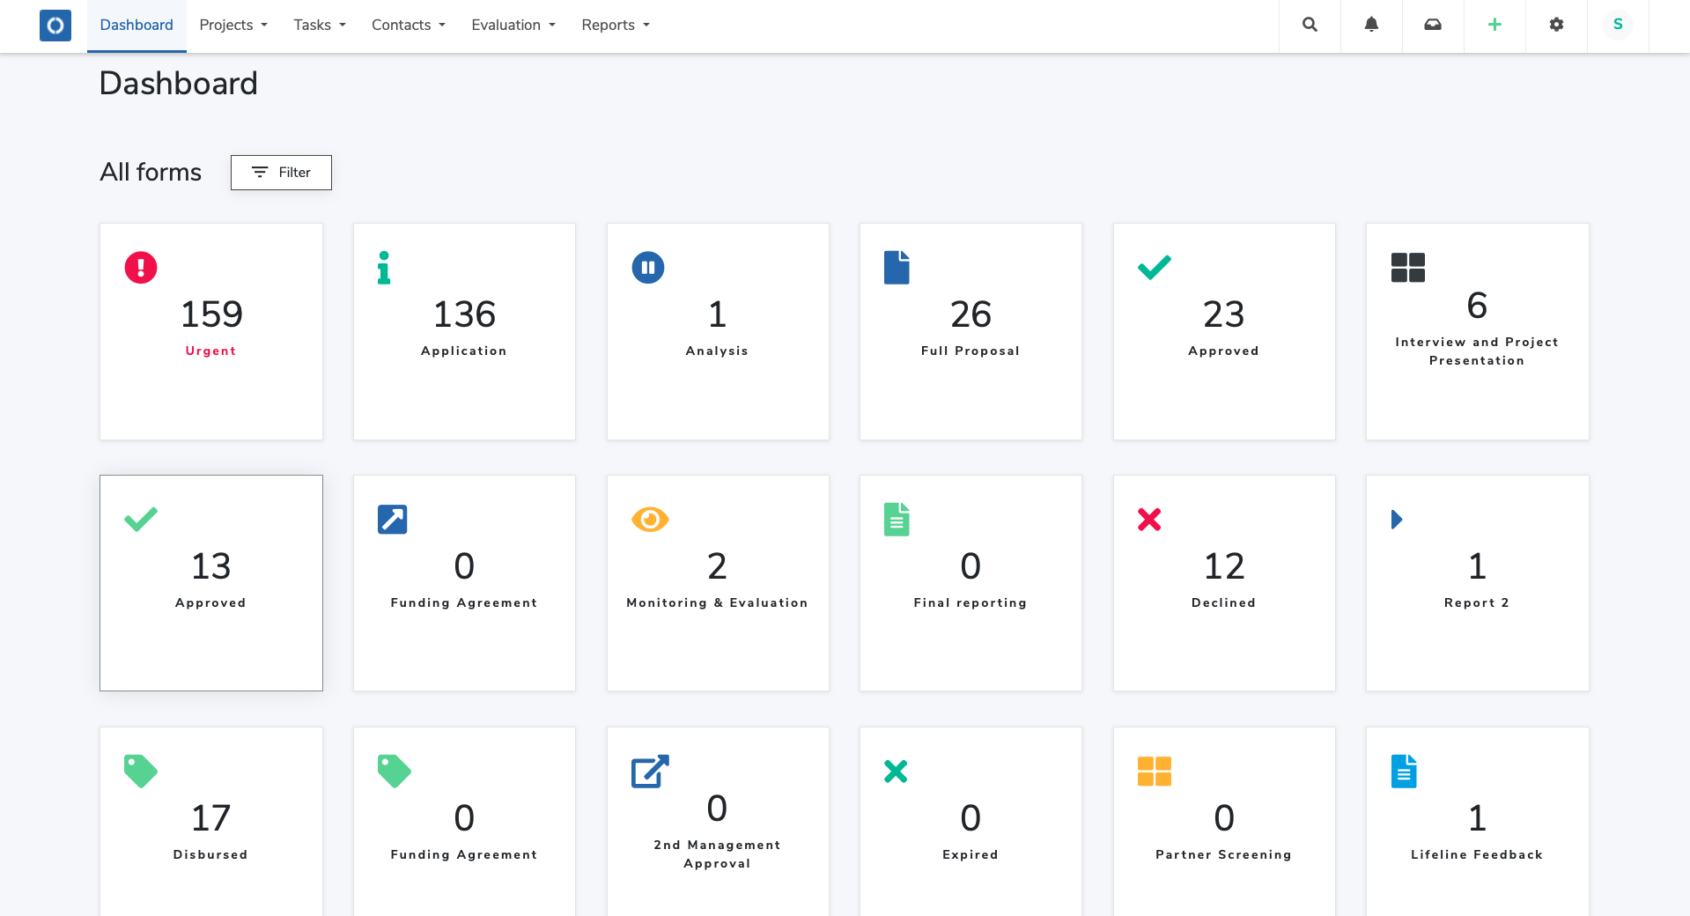This screenshot has height=916, width=1690.
Task: Expand the Projects dropdown menu
Action: pyautogui.click(x=232, y=26)
